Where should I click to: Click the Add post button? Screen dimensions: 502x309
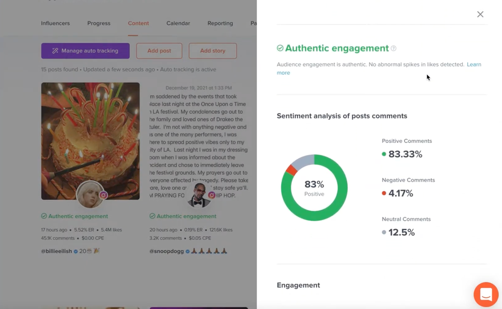[159, 51]
